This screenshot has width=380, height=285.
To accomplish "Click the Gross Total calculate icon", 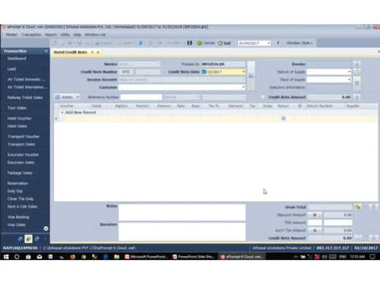I will click(358, 207).
